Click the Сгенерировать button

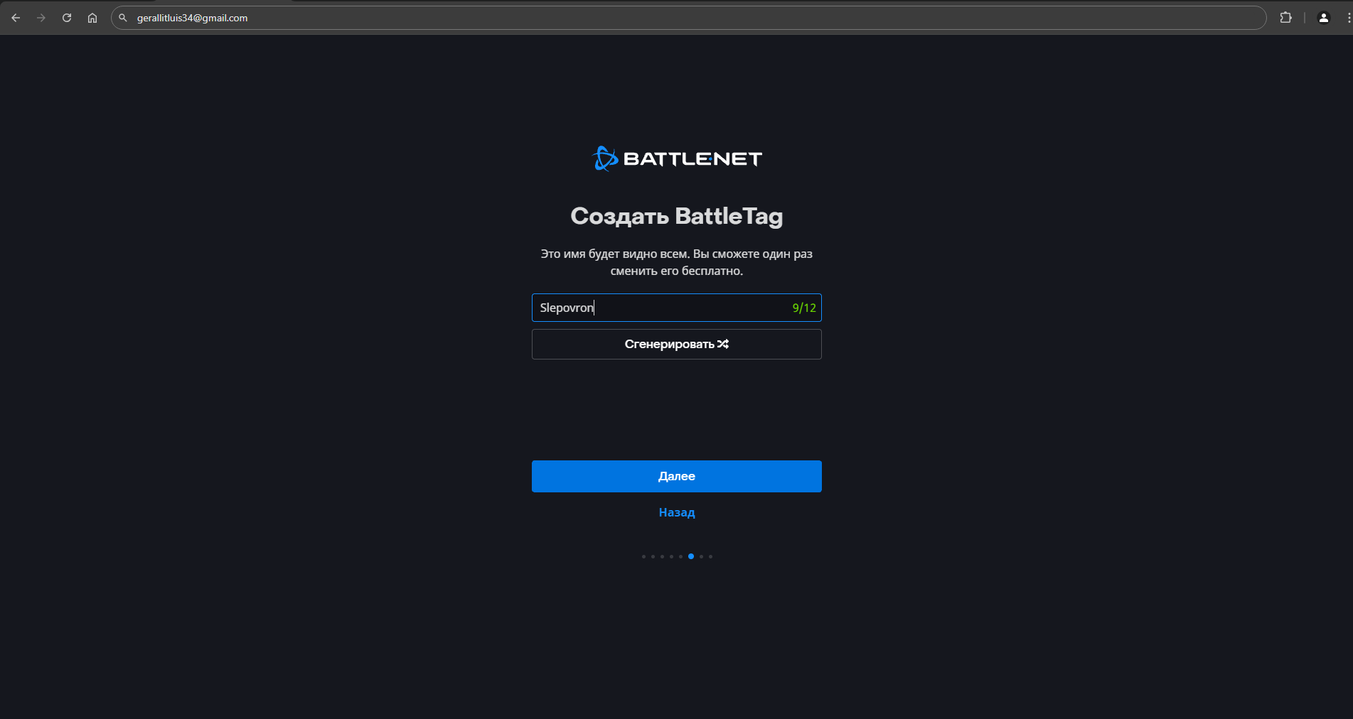coord(677,344)
